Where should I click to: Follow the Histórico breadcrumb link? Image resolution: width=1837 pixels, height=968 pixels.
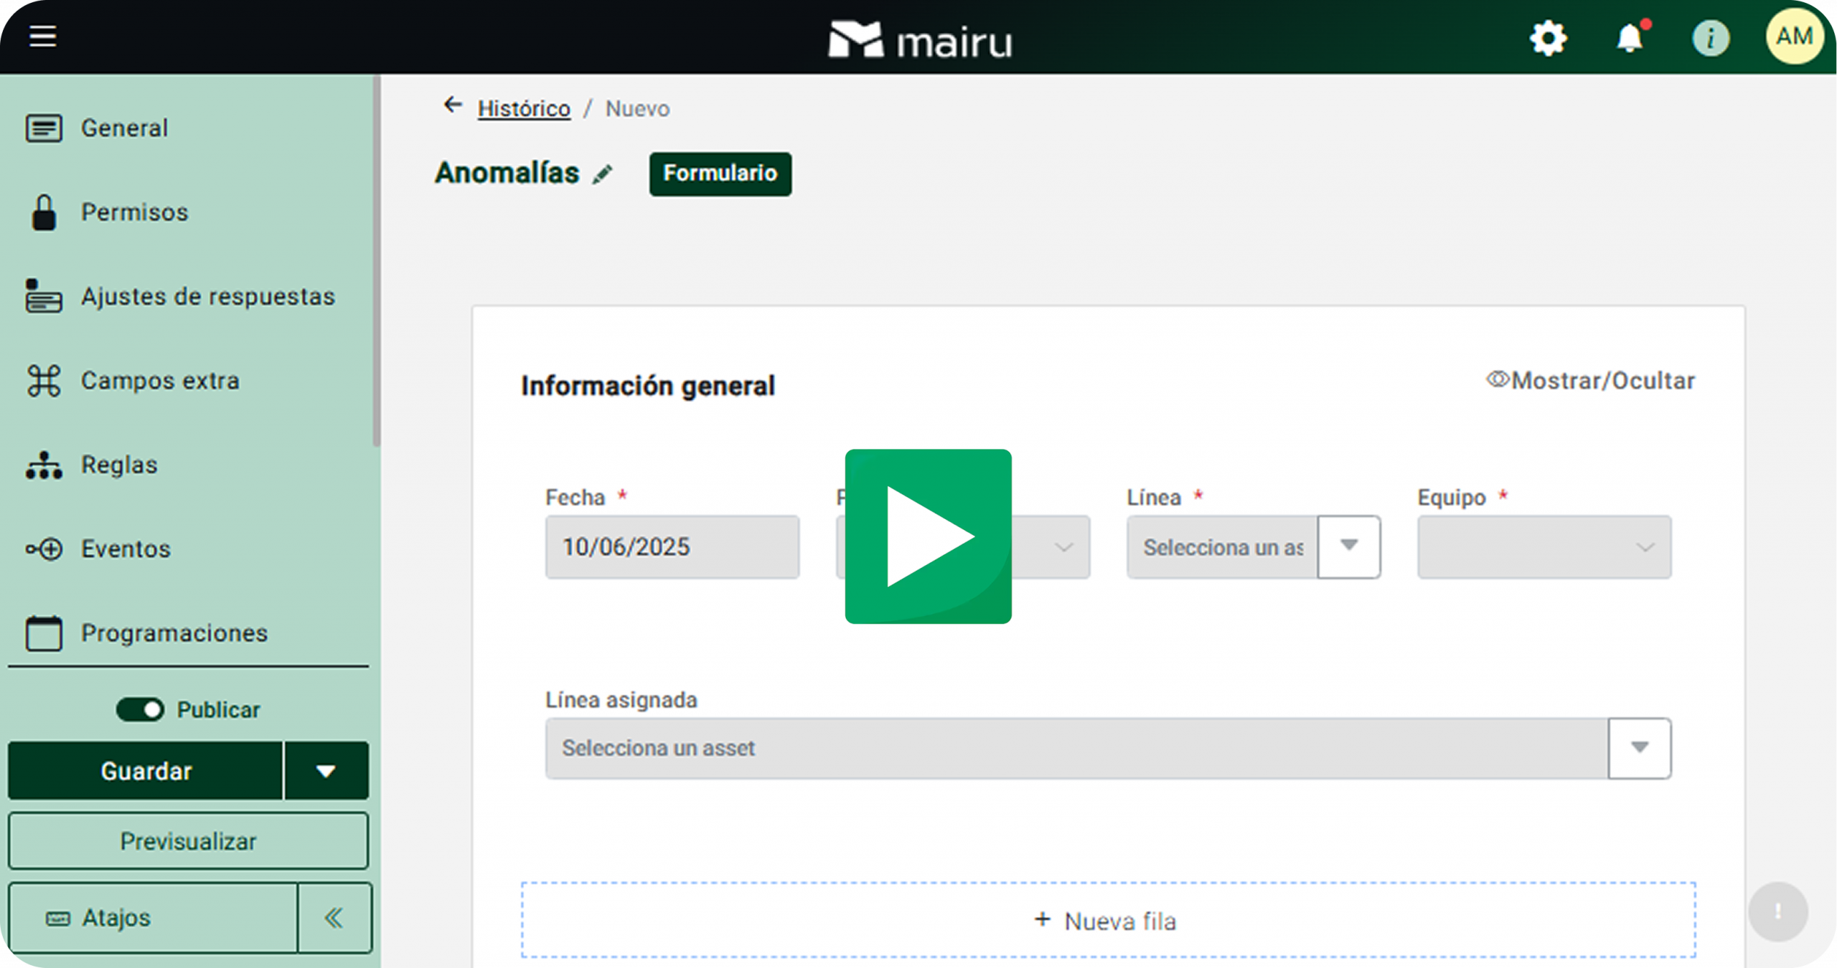[x=524, y=109]
